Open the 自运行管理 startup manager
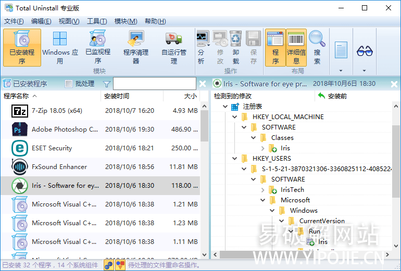This screenshot has width=401, height=271. 174,48
